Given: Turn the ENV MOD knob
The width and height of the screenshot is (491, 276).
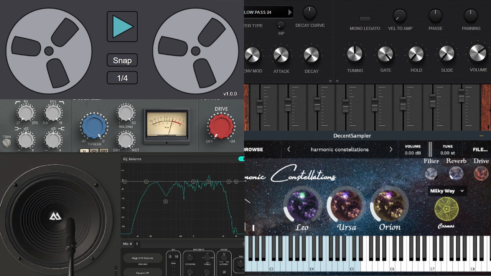Looking at the screenshot, I should tap(252, 55).
